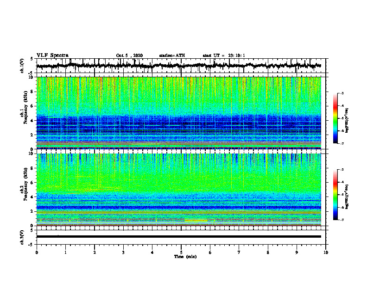Click the "8" tick on the time axis
Screen dimensions: 367x283
(268, 252)
